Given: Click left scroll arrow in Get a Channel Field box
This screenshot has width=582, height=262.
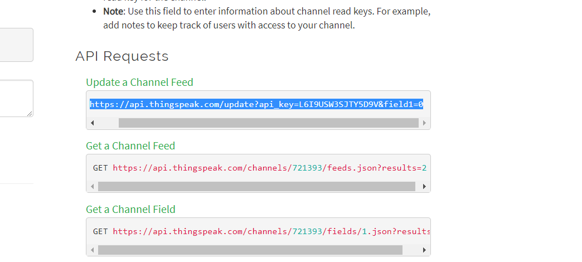Looking at the screenshot, I should coord(93,250).
